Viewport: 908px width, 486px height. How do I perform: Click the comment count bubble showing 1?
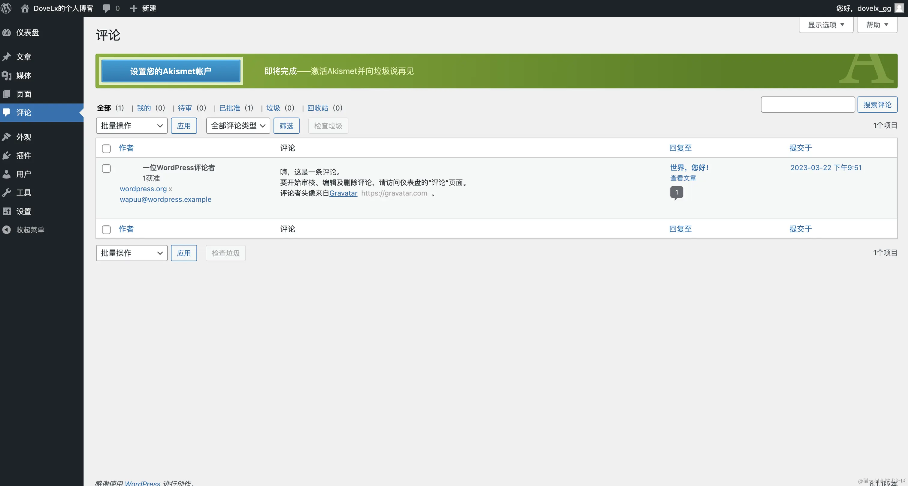coord(676,192)
